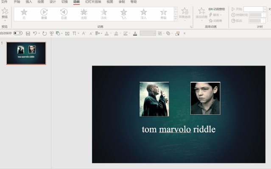Viewport: 271px width, 169px height.
Task: Click the shape fill bucket icon
Action: pyautogui.click(x=116, y=33)
